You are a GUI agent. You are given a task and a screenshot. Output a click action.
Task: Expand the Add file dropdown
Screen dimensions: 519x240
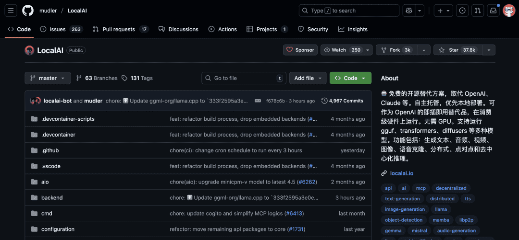tap(308, 78)
